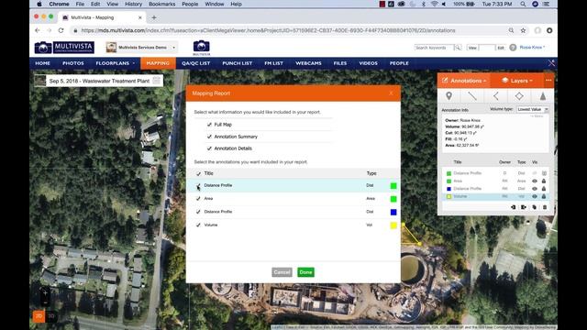
Task: Click the help question mark icon
Action: (x=513, y=48)
